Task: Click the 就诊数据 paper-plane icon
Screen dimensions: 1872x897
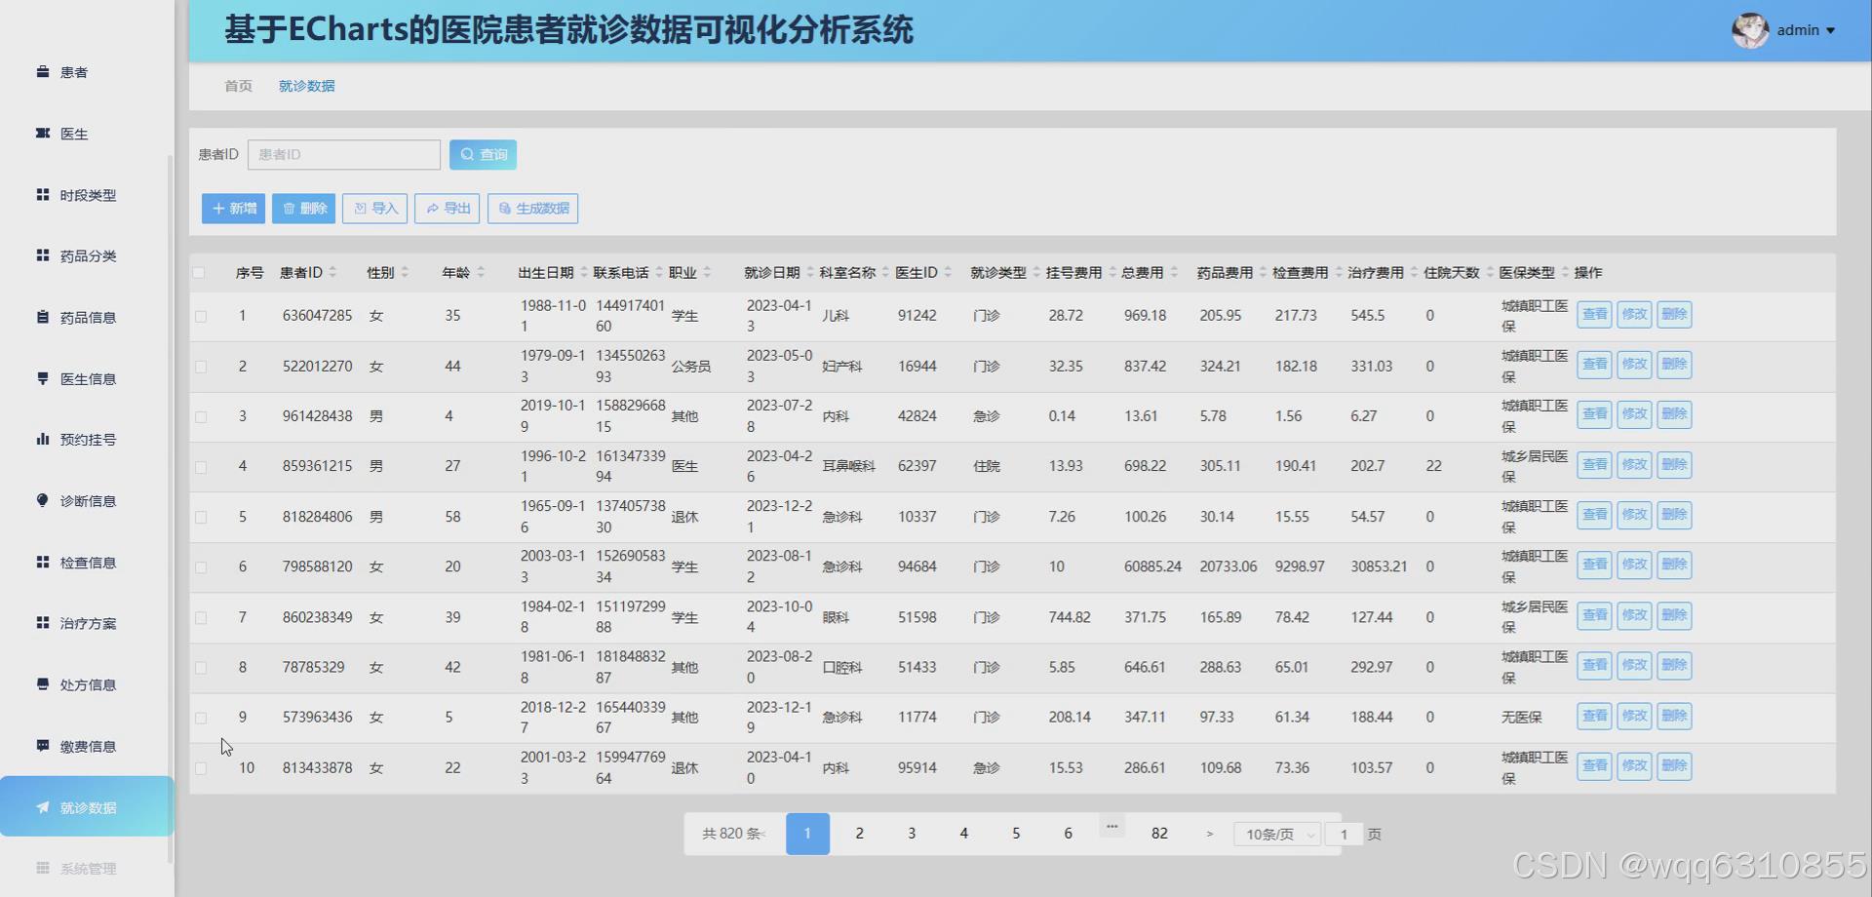Action: [43, 806]
